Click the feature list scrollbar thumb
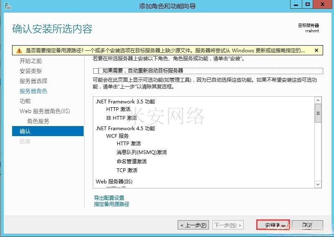Viewport: 334px width, 237px height. coord(318,113)
